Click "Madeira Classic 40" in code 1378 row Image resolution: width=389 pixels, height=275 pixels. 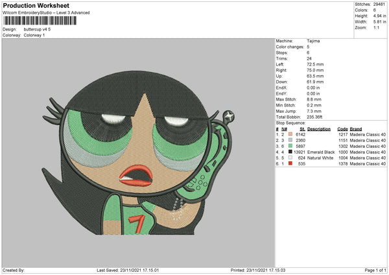368,164
